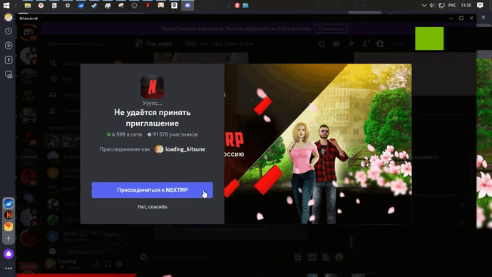
Task: Open the video play icon in browser sidebar
Action: coord(9,46)
